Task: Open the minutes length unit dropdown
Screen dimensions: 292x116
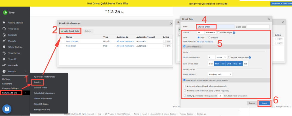Action: [210, 33]
